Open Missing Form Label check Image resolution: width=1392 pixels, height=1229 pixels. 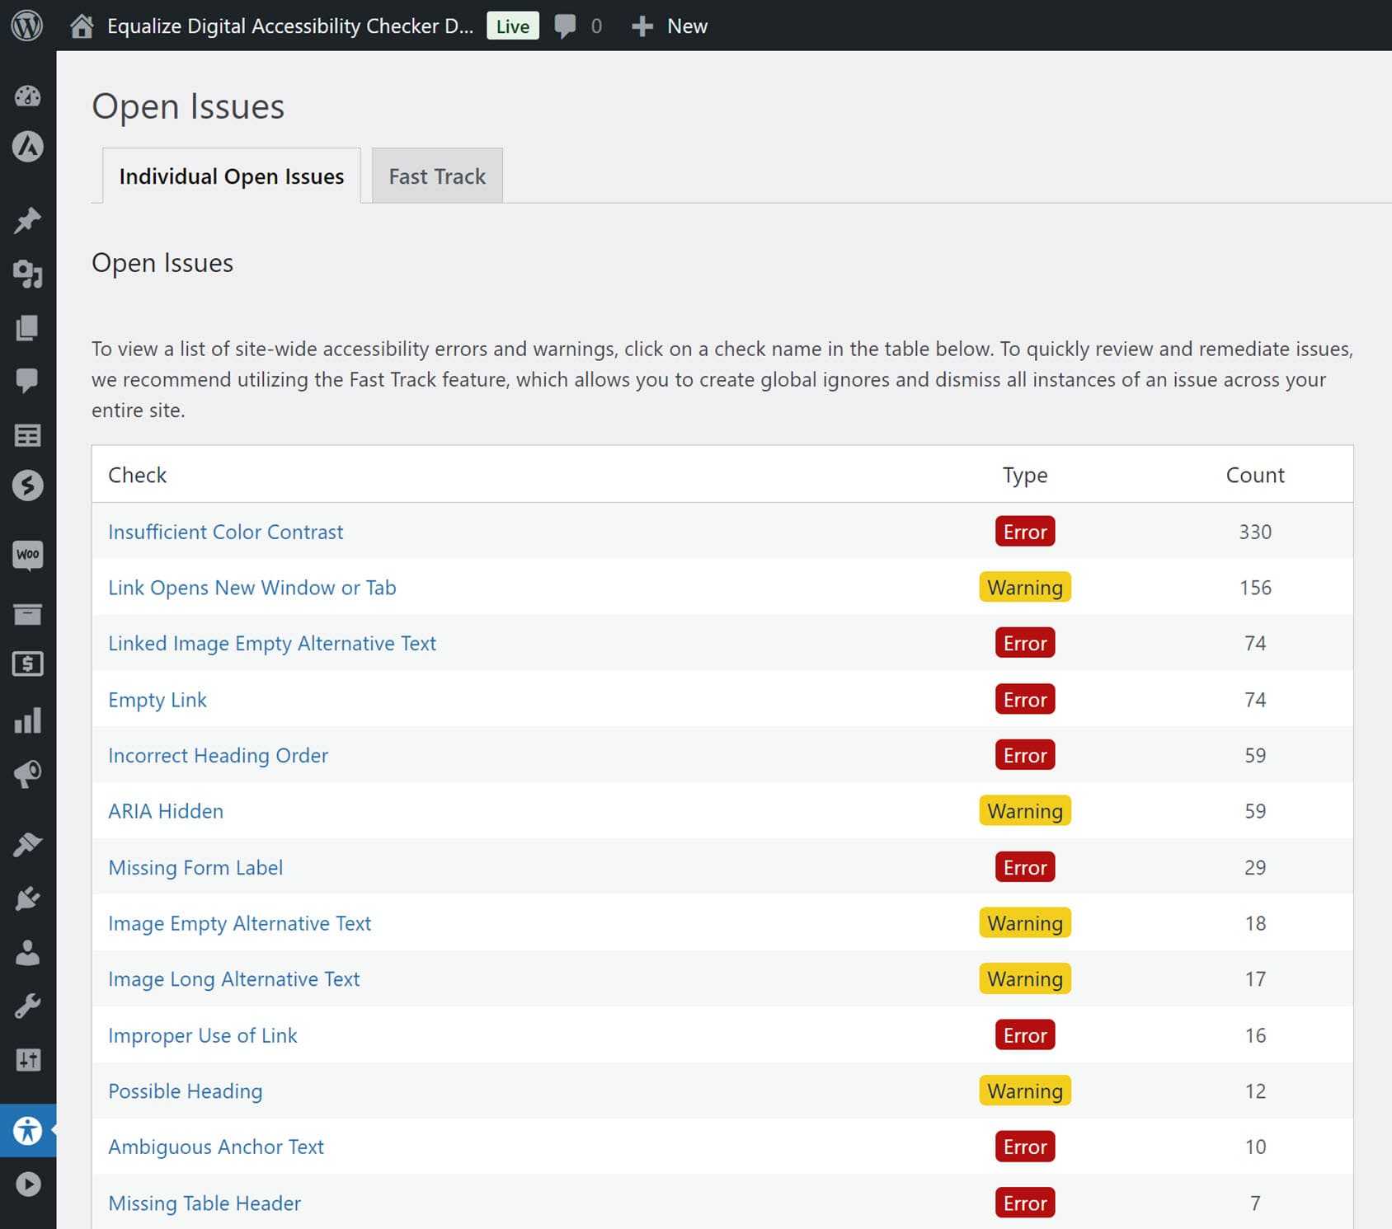(x=195, y=867)
